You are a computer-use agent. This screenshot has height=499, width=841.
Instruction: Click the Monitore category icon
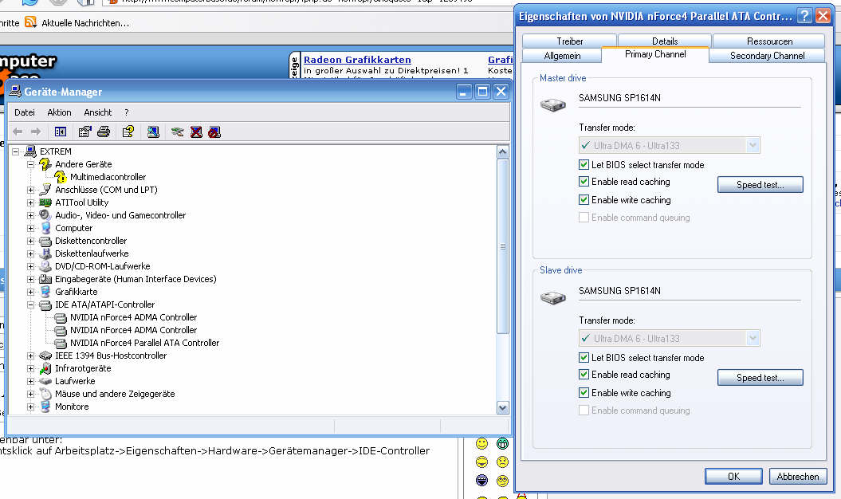pos(45,407)
